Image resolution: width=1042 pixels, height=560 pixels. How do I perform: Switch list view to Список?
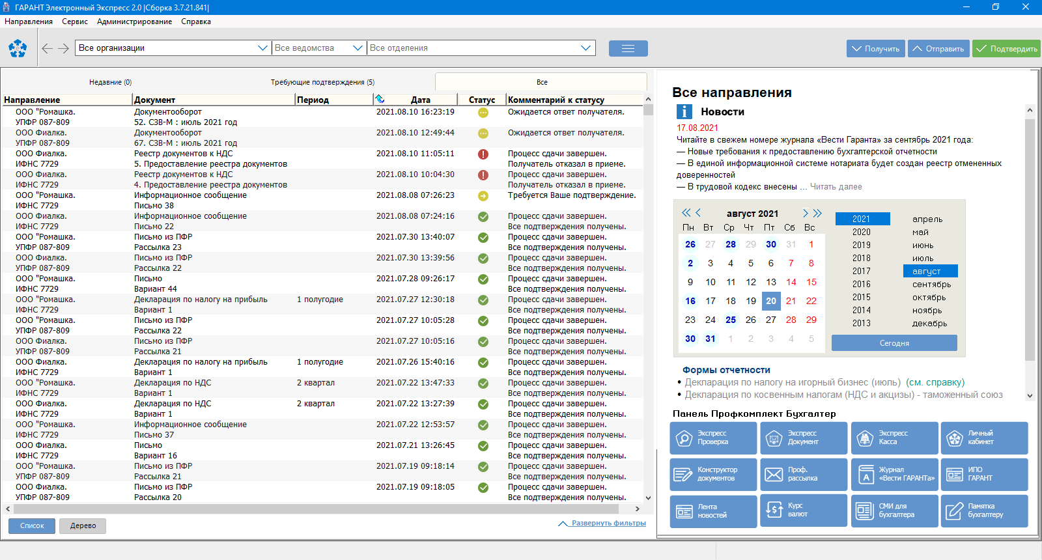click(32, 525)
